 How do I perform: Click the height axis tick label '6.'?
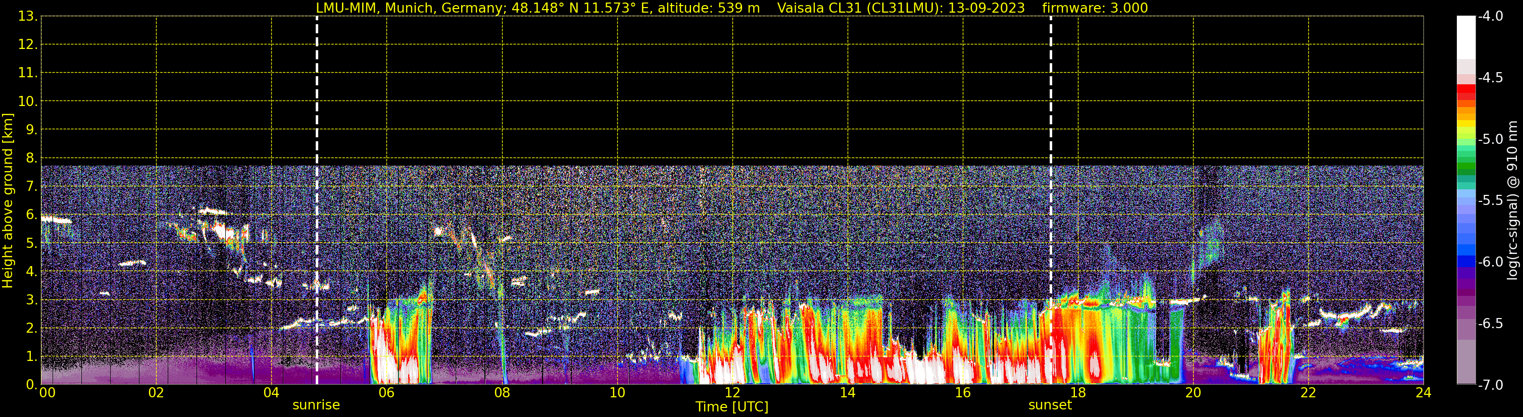point(31,215)
